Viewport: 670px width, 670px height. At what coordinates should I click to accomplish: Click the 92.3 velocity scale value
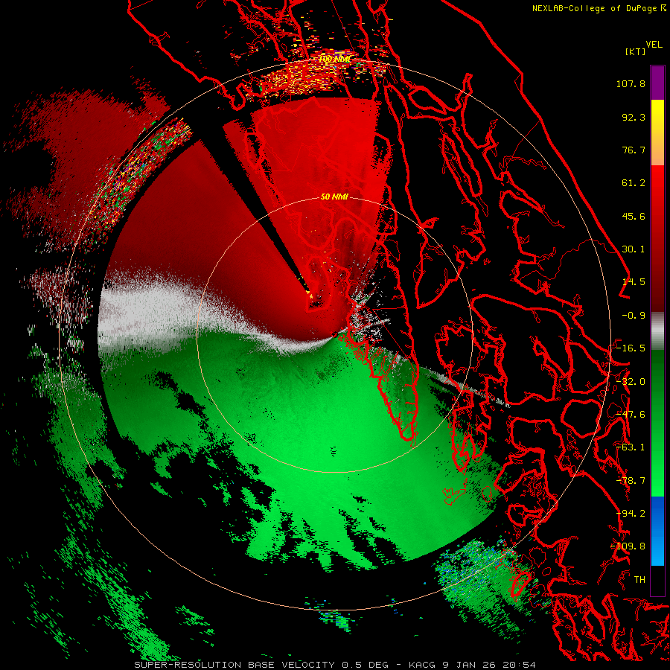coord(634,117)
